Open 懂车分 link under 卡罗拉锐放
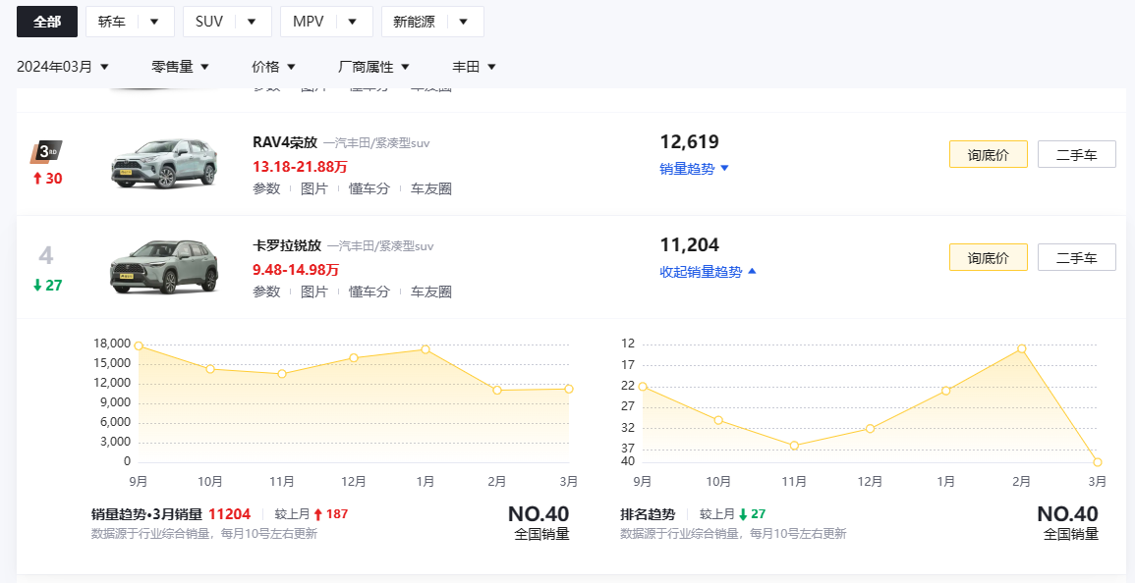Screen dimensions: 1135x583 pyautogui.click(x=369, y=291)
